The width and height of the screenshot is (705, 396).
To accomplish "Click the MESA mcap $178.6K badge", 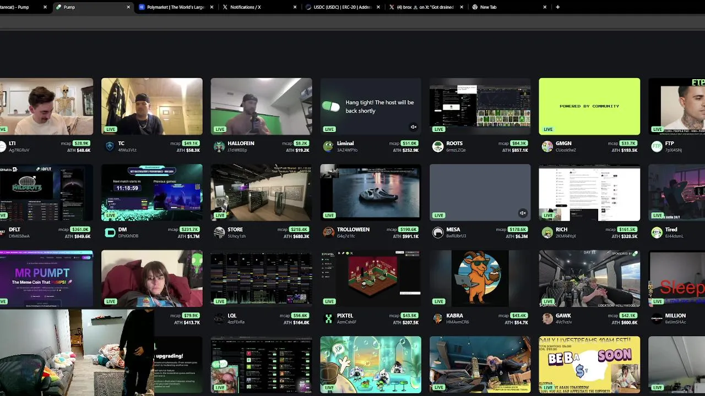I will pos(518,229).
